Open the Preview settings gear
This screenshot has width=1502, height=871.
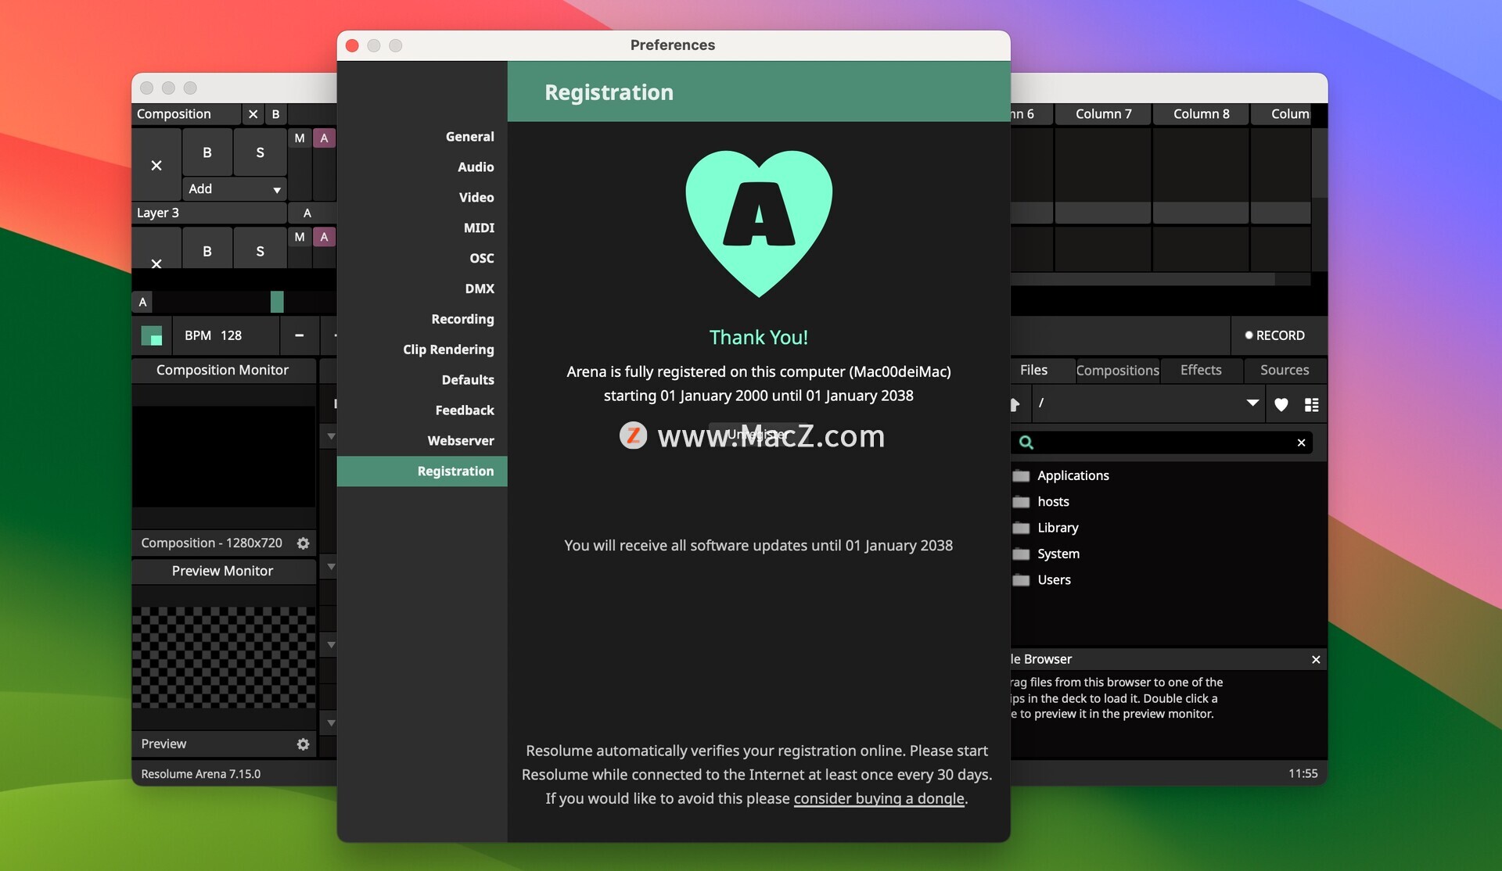tap(304, 744)
